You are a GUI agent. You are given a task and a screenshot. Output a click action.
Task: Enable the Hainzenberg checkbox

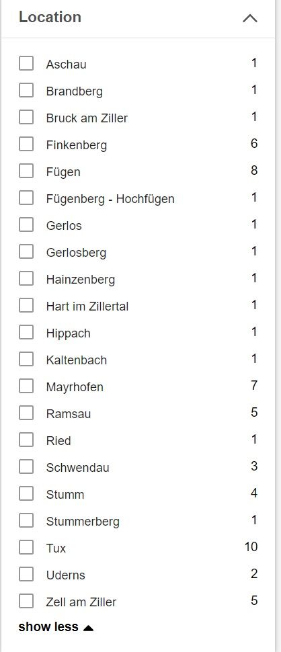26,278
